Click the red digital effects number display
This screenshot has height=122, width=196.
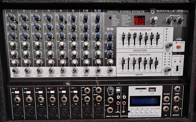tap(139, 20)
